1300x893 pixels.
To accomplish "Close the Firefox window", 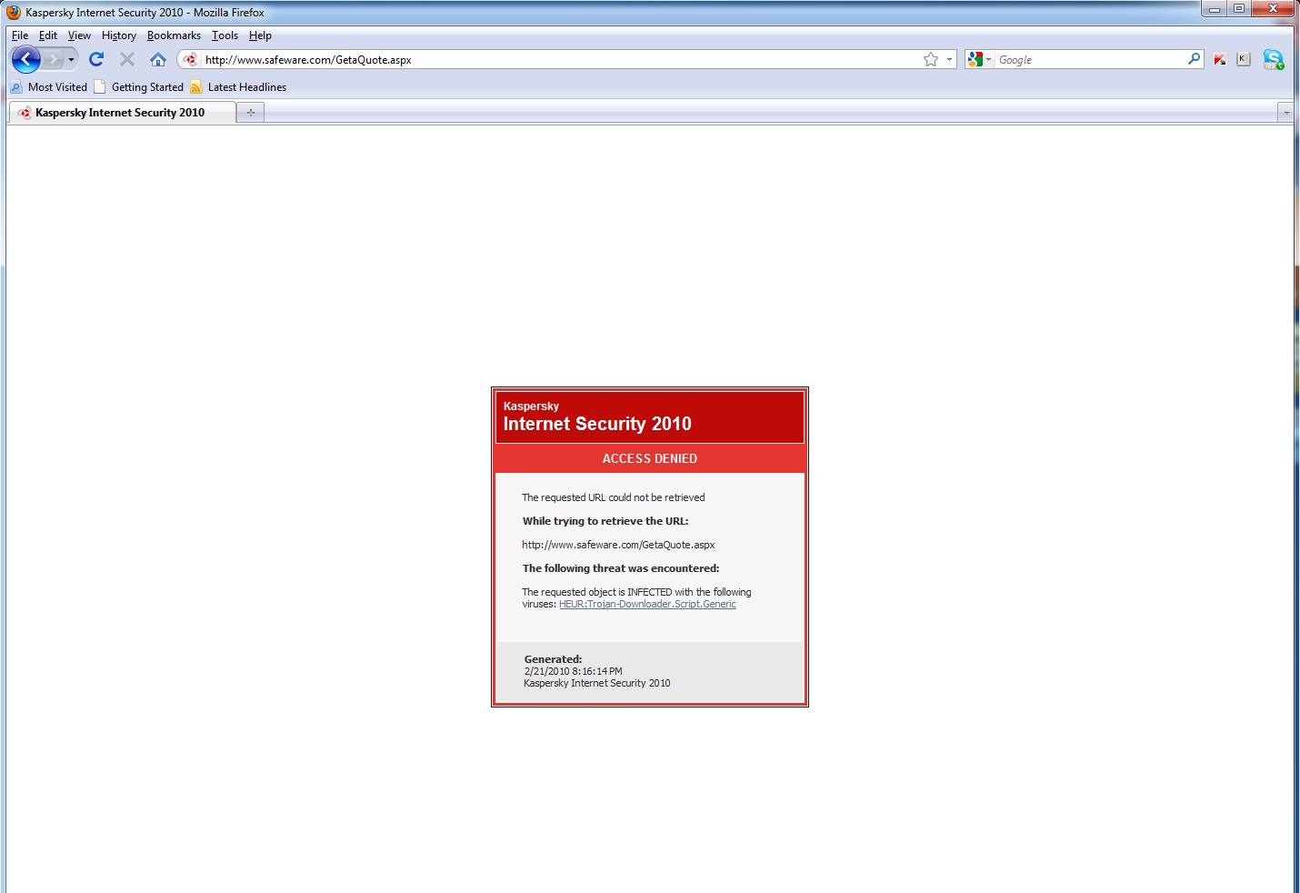I will pos(1274,9).
